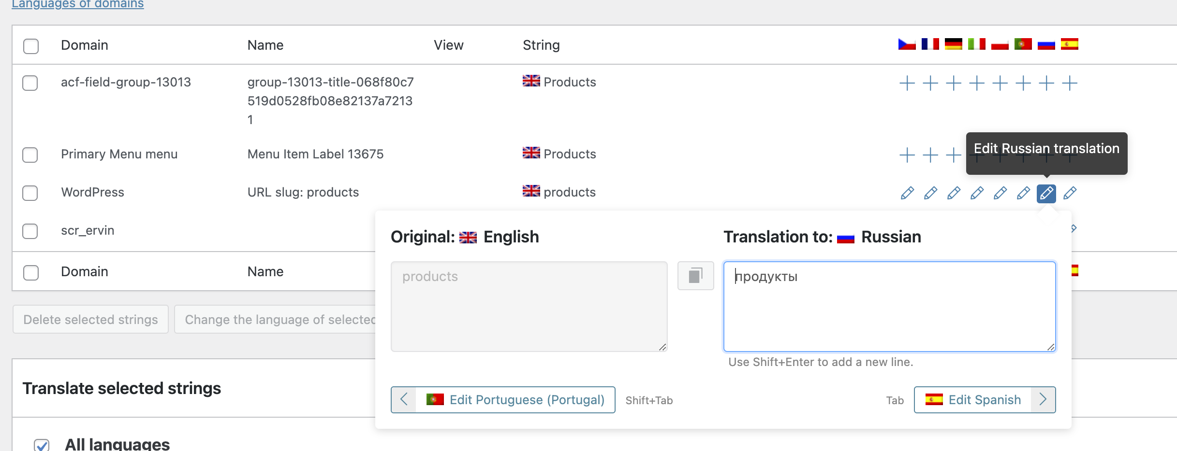Select all strings via header checkbox
Viewport: 1177px width, 451px height.
[31, 46]
